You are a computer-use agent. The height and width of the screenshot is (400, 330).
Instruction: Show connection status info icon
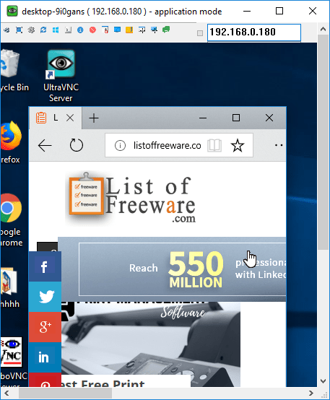coord(80,30)
